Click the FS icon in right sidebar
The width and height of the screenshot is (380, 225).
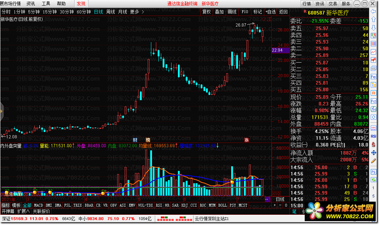coord(374,172)
